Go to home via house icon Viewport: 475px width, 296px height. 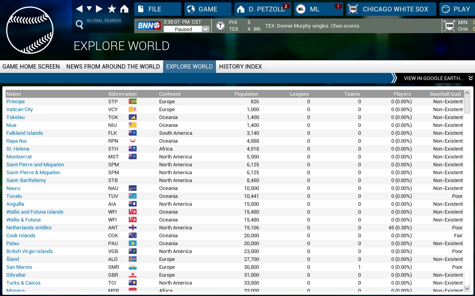[x=124, y=9]
